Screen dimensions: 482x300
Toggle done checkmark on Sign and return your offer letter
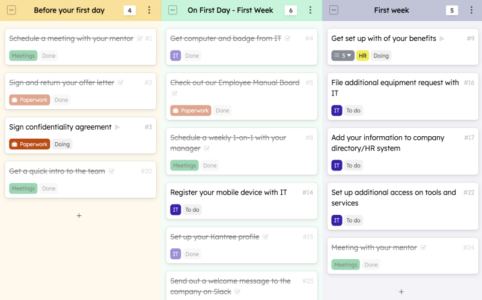[x=120, y=83]
